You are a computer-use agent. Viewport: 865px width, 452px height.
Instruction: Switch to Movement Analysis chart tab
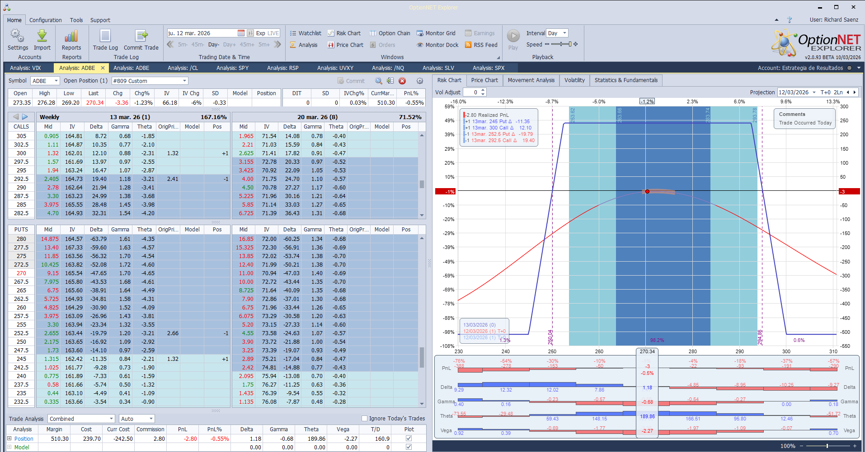[x=531, y=80]
